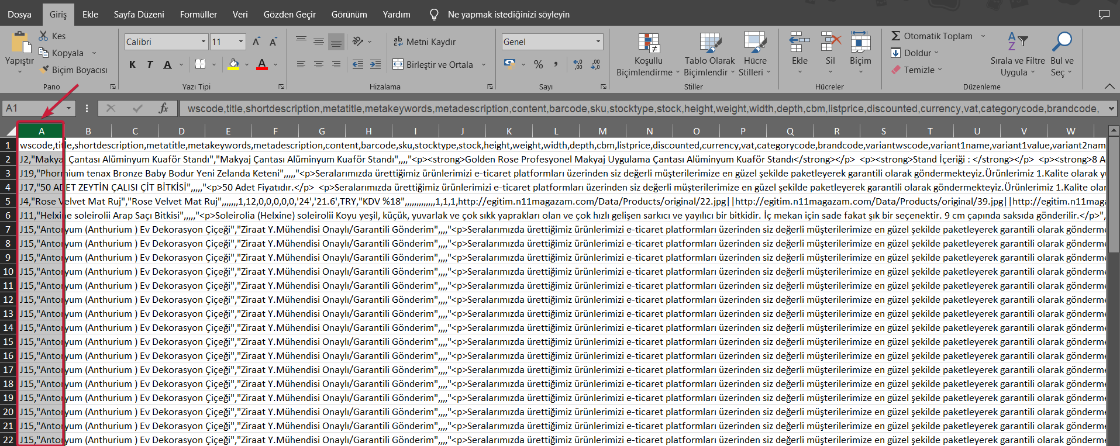Viewport: 1120px width, 446px height.
Task: Click the Tell me search box
Action: (x=508, y=15)
